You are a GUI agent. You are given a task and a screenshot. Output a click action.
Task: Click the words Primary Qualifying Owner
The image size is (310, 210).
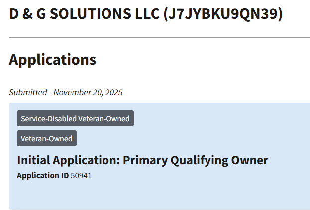[x=196, y=160]
